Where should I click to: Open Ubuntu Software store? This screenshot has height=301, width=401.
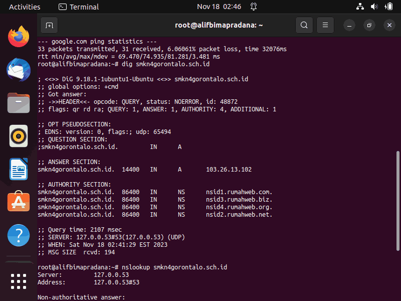[19, 201]
